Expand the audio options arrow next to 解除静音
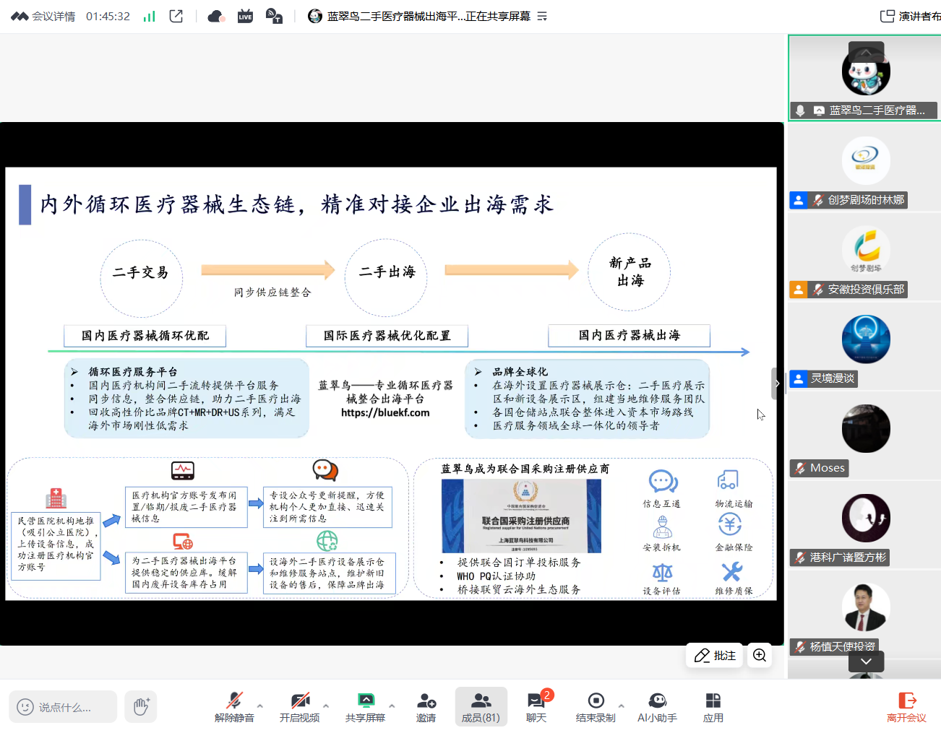941x733 pixels. click(x=260, y=706)
